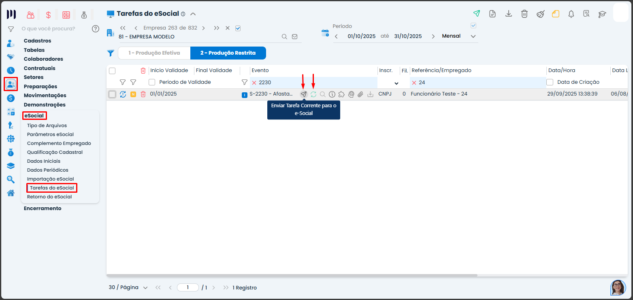Switch to the 1 - Produção Efetiva tab
The image size is (633, 300).
click(x=154, y=53)
